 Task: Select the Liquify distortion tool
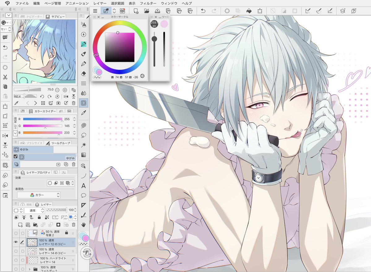point(84,103)
